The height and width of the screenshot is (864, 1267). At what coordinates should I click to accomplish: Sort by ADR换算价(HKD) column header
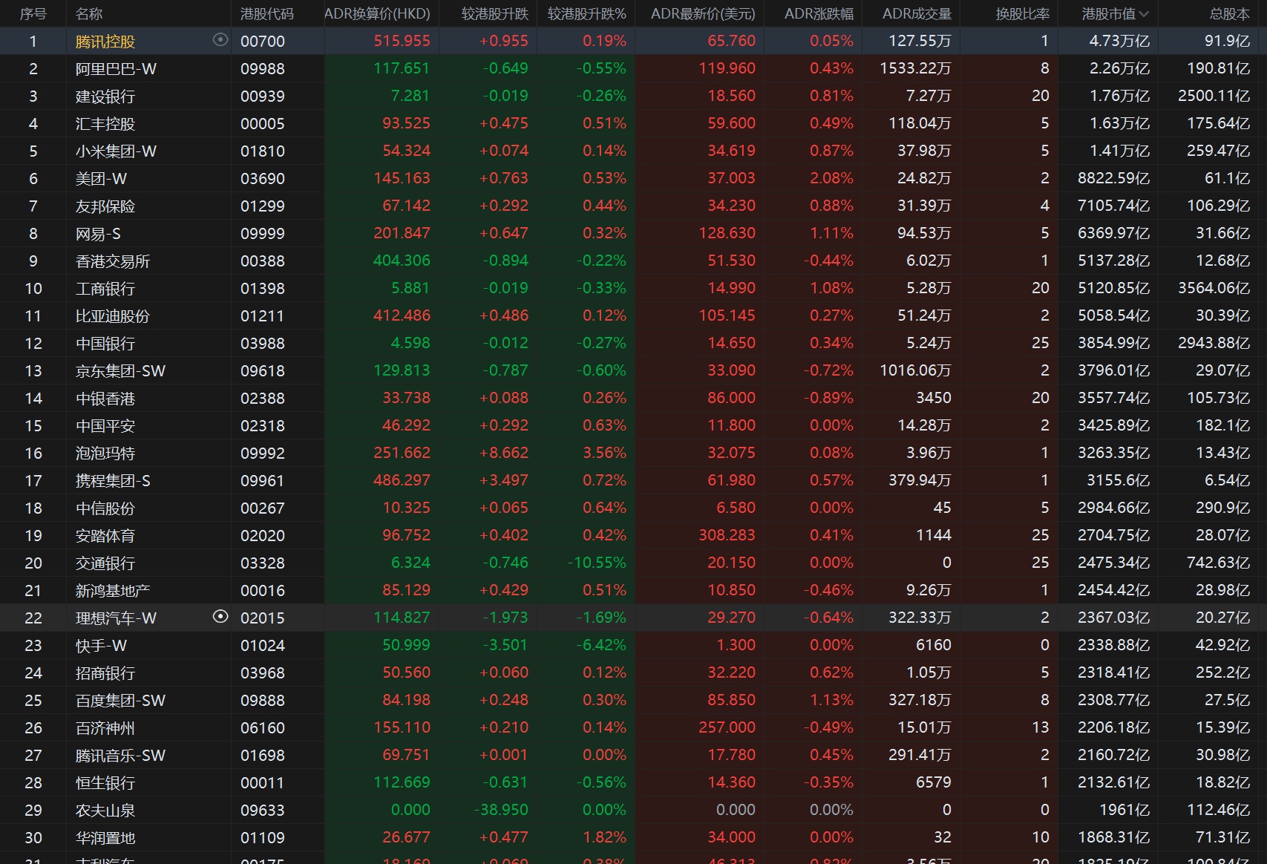pos(377,14)
